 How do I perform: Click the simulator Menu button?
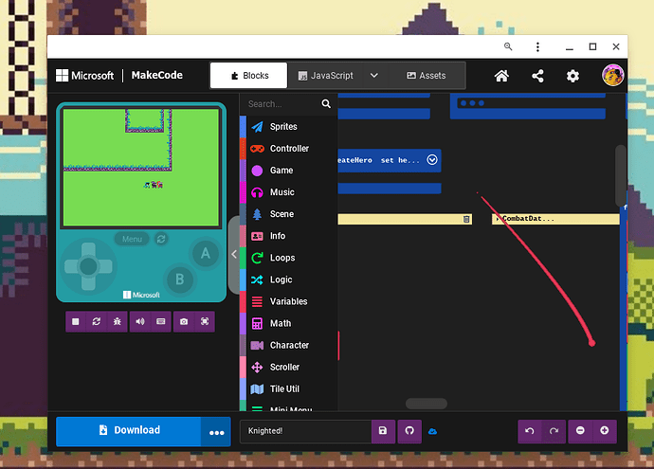tap(132, 239)
